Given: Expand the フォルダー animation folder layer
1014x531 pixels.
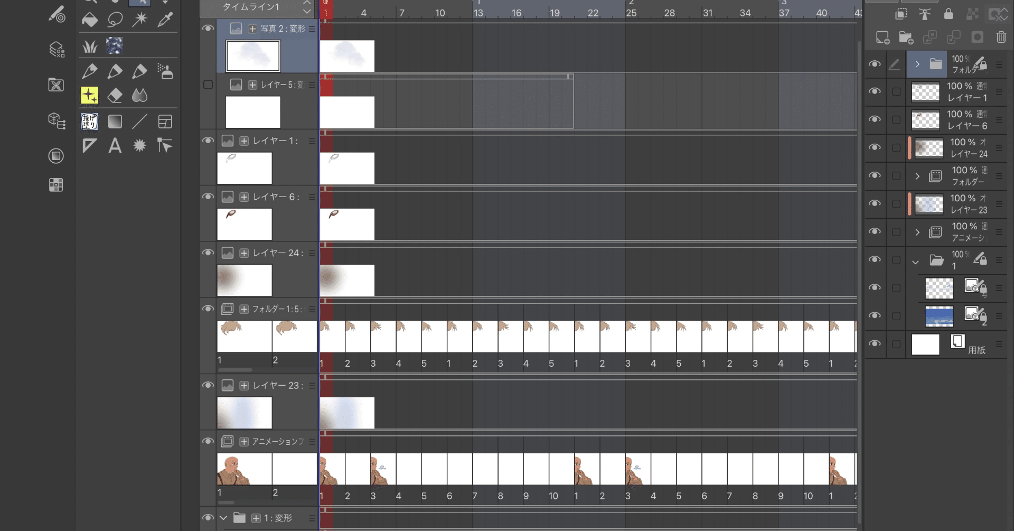Looking at the screenshot, I should coord(917,176).
